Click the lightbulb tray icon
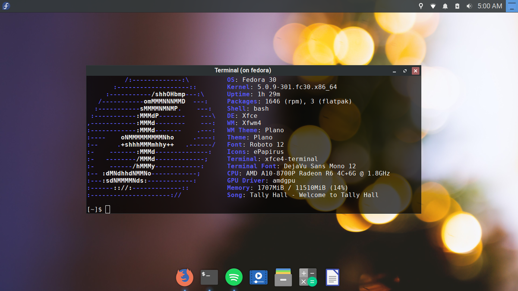518x291 pixels. pos(421,6)
